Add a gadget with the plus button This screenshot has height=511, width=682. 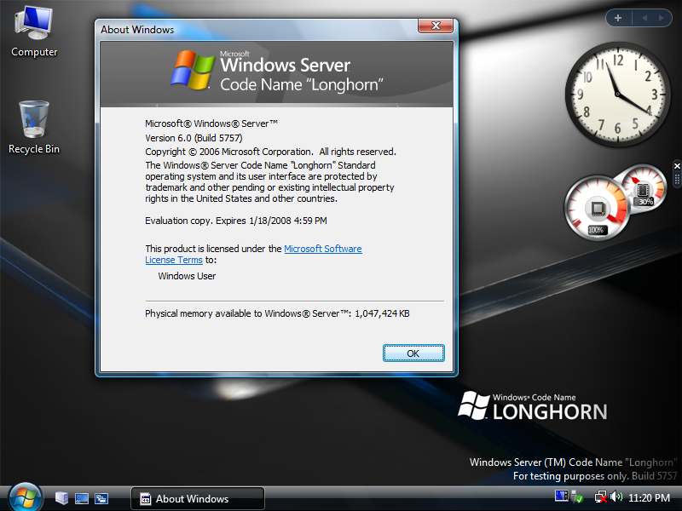618,18
